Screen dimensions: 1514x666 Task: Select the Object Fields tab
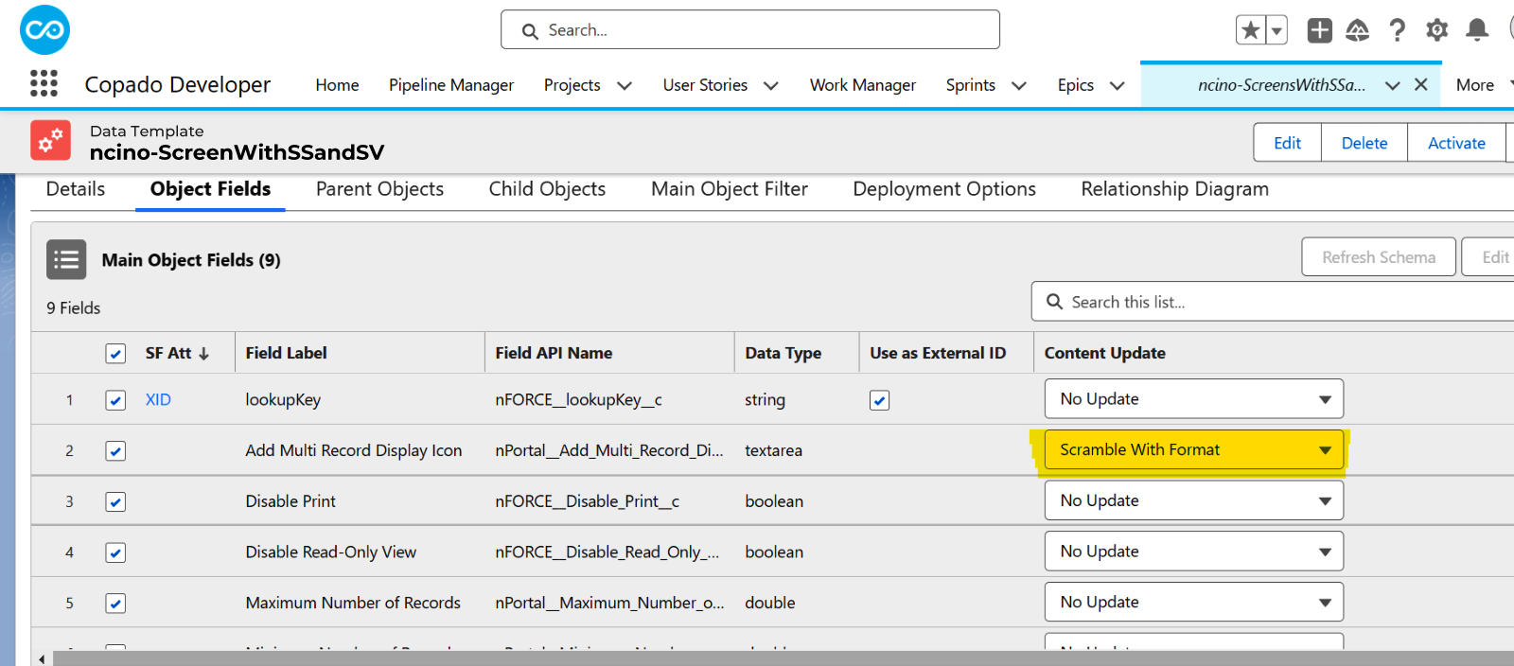pyautogui.click(x=210, y=189)
